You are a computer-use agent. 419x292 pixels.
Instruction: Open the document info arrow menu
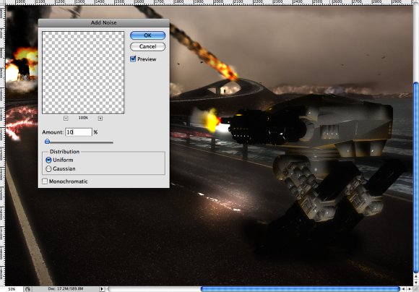tap(102, 289)
